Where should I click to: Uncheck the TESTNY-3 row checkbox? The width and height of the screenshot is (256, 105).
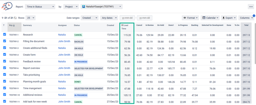click(x=5, y=48)
